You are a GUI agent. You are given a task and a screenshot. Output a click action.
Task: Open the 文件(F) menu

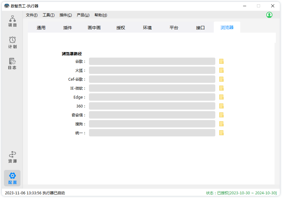point(32,15)
